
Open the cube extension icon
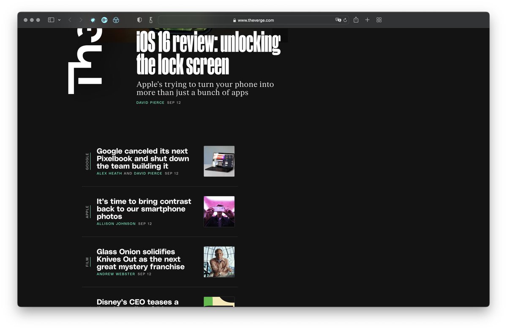pyautogui.click(x=116, y=20)
